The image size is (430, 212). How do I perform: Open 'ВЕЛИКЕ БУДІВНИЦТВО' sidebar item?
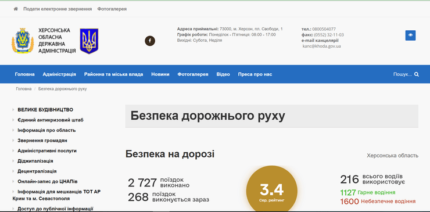click(45, 110)
